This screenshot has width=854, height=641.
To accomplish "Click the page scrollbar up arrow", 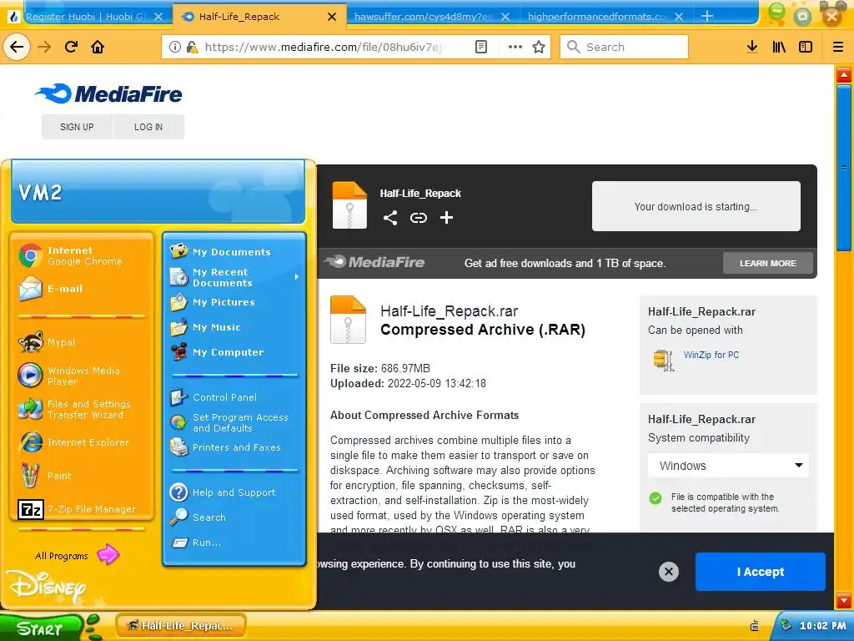I will [844, 74].
